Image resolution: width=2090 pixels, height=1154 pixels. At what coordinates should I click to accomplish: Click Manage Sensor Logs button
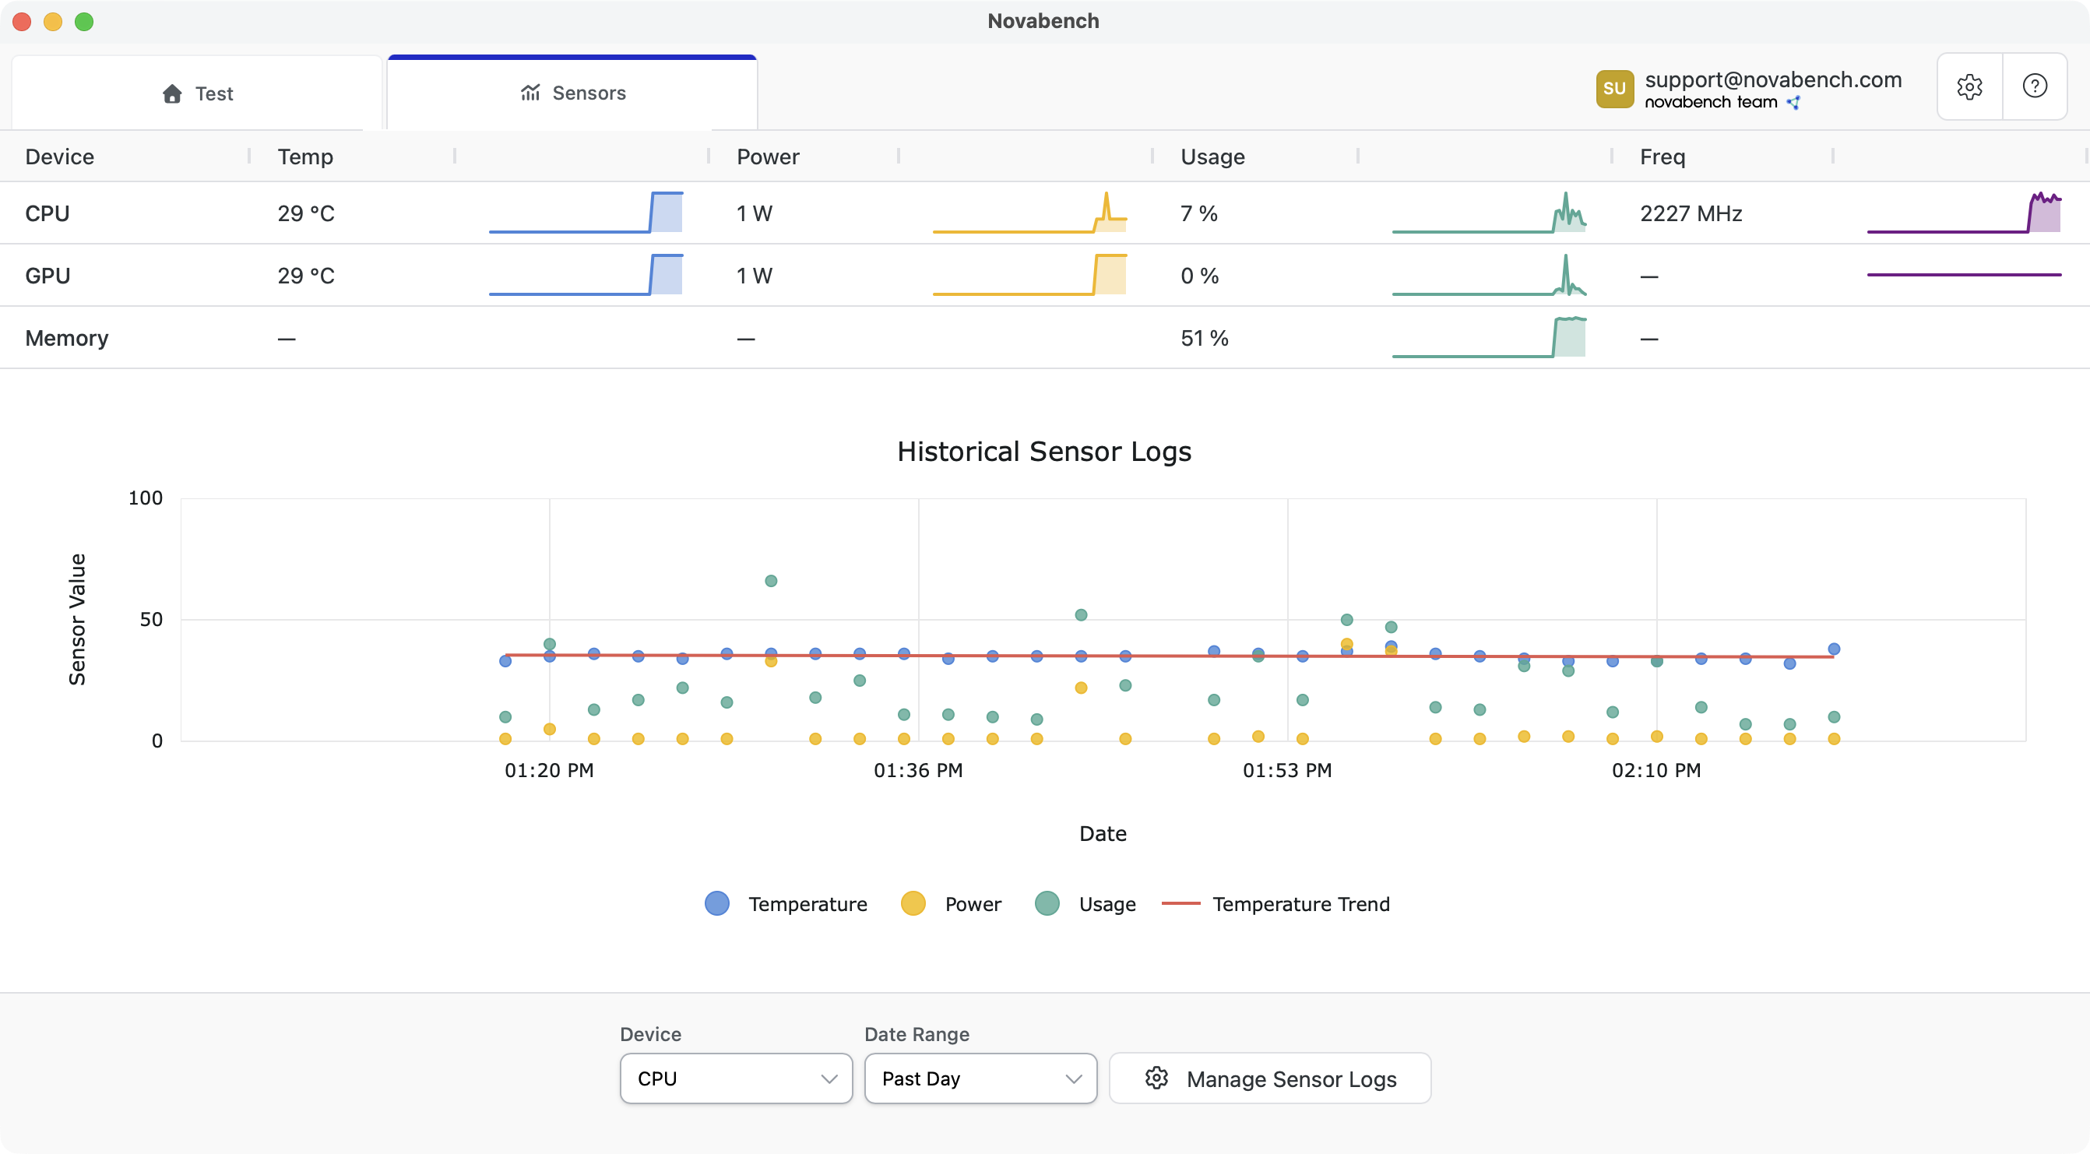pos(1270,1078)
